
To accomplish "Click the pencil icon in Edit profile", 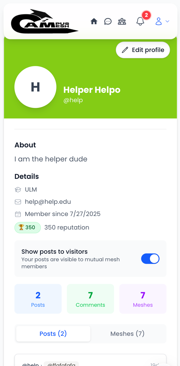I will [x=125, y=50].
